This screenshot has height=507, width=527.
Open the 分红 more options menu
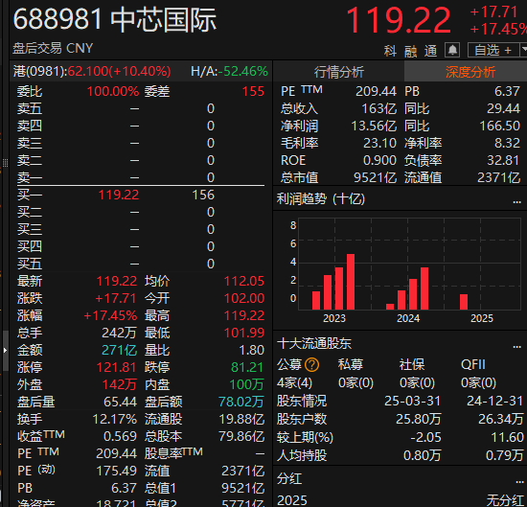point(519,482)
